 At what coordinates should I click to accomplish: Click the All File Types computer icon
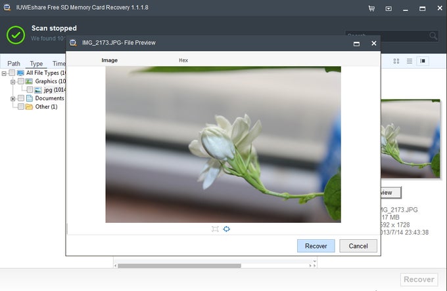(20, 73)
